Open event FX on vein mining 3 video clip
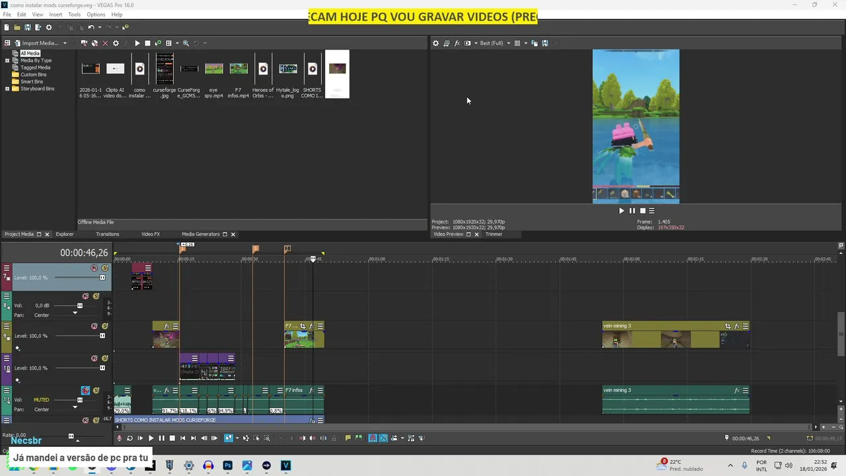Viewport: 846px width, 476px height. [x=736, y=326]
